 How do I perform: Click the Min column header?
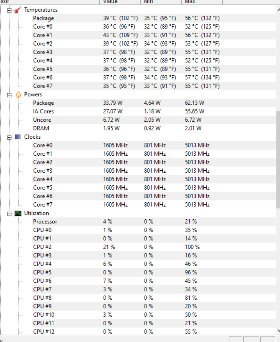click(161, 2)
